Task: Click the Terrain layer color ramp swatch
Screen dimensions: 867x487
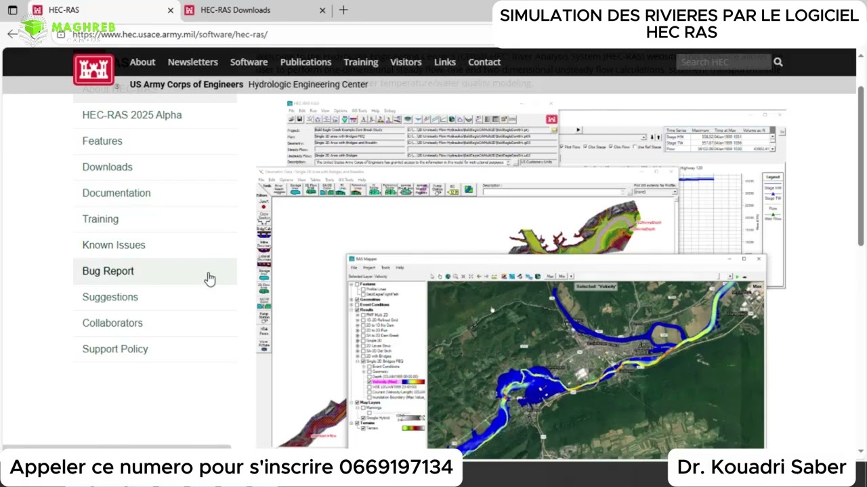Action: click(413, 428)
